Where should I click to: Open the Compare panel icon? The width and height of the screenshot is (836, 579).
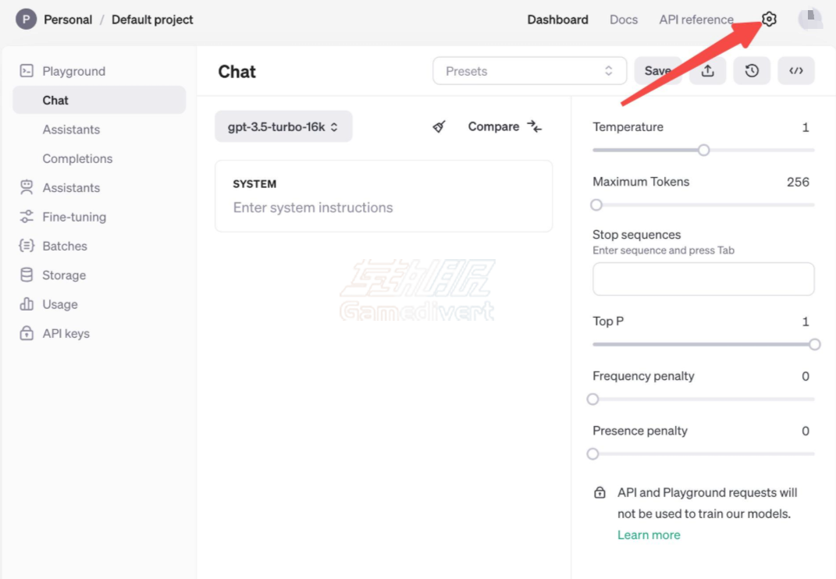(x=535, y=126)
